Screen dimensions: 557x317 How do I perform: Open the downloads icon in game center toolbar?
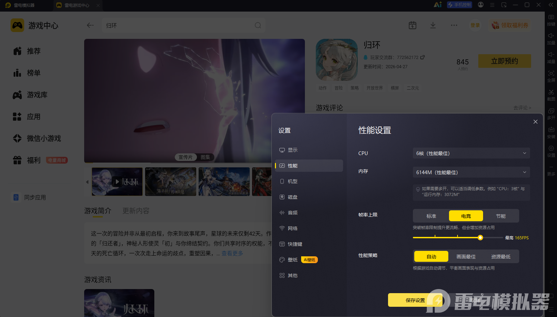pos(433,25)
